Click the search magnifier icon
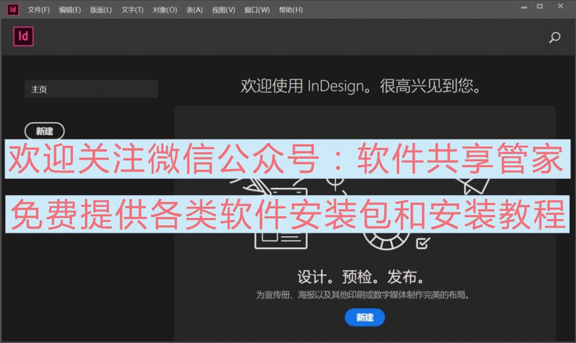576x343 pixels. pos(555,37)
